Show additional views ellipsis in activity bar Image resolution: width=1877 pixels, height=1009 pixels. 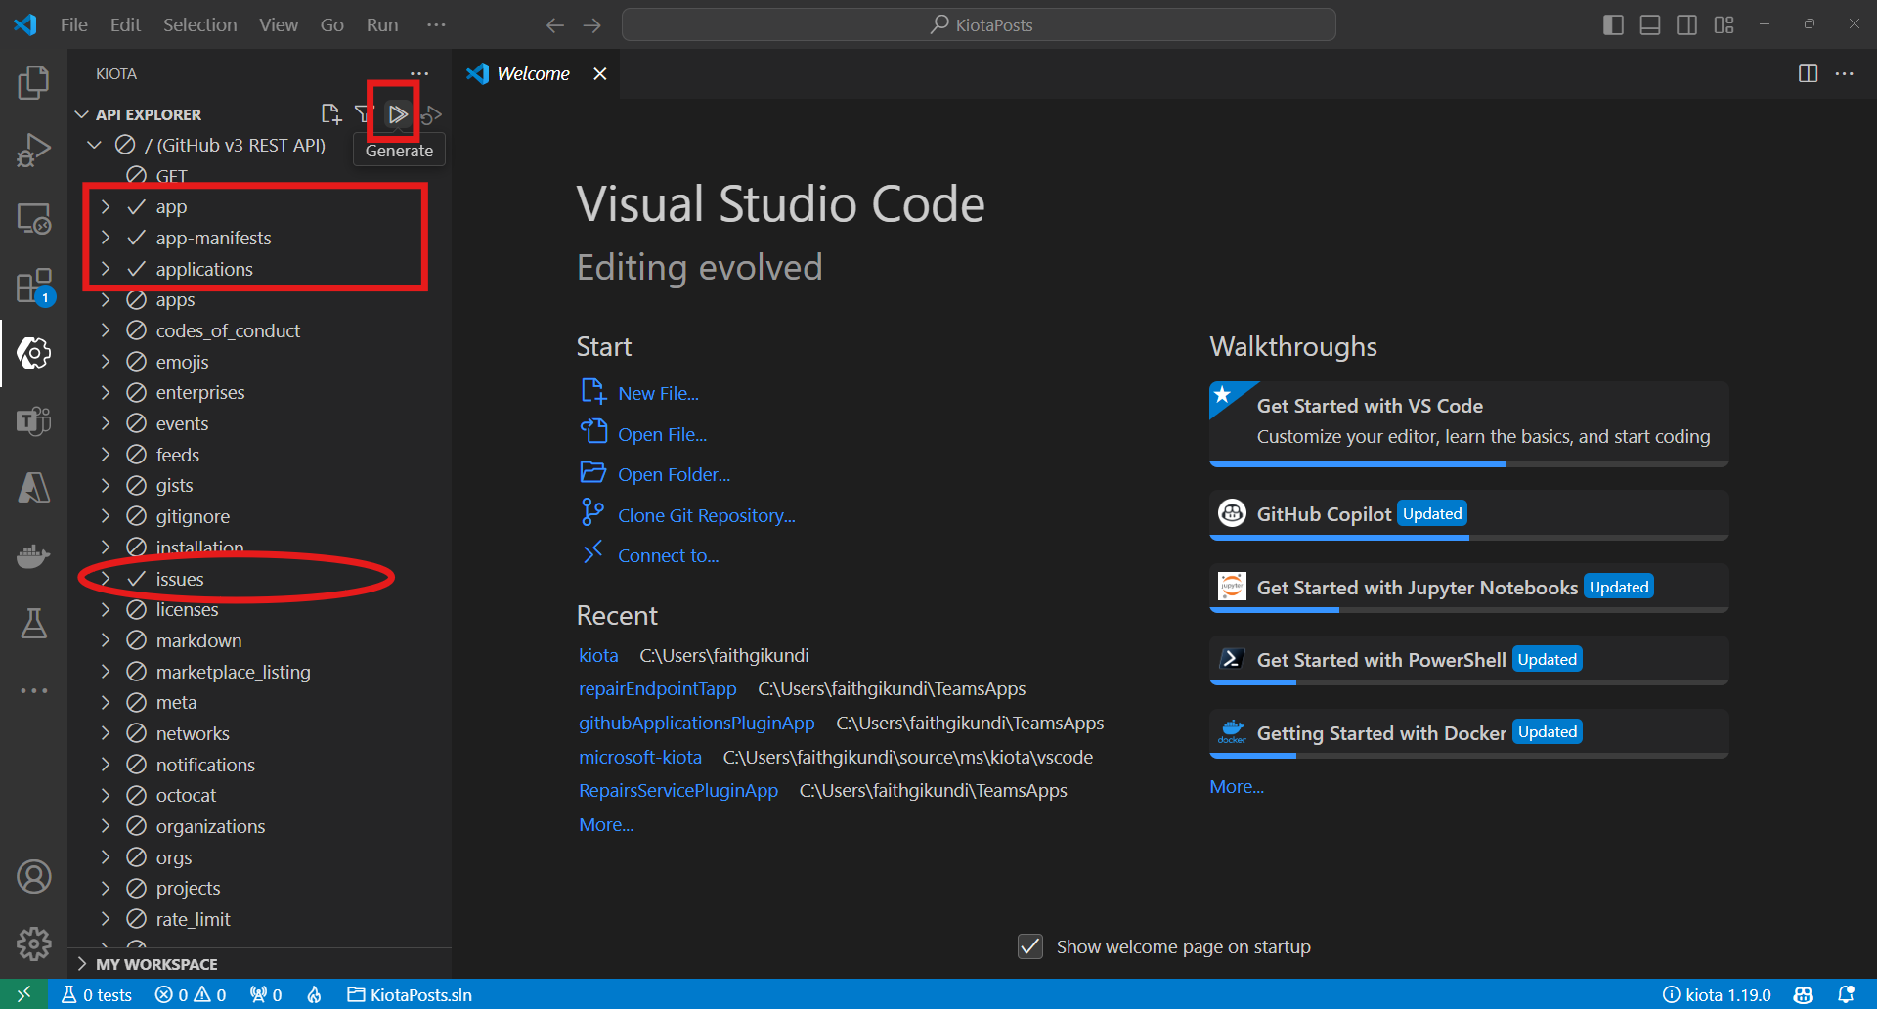click(x=33, y=690)
